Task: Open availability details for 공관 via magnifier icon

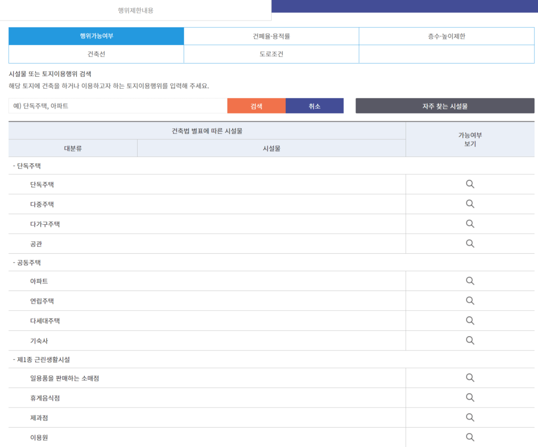Action: [x=470, y=243]
